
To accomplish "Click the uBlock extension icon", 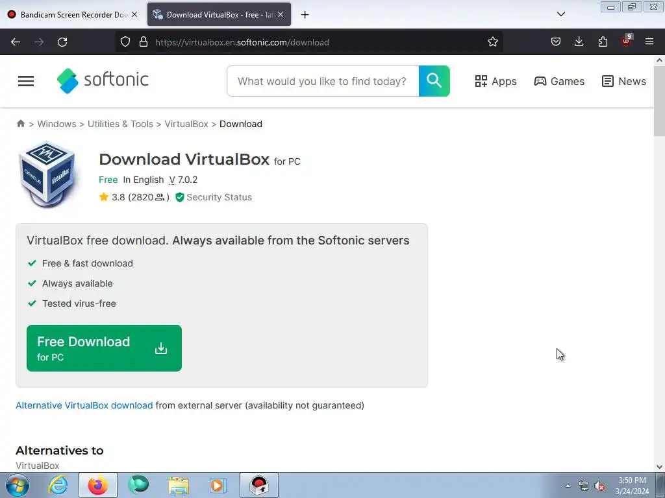I will pyautogui.click(x=627, y=41).
